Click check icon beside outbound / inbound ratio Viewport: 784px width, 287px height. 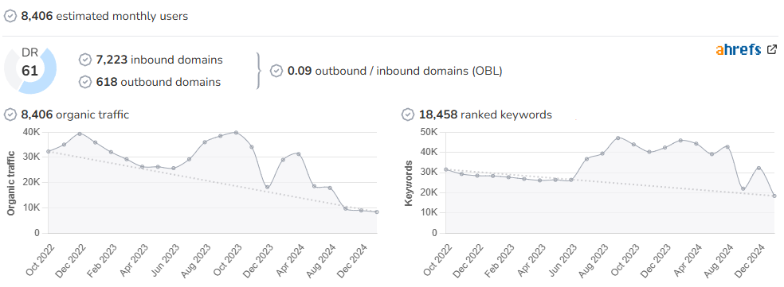pos(276,71)
